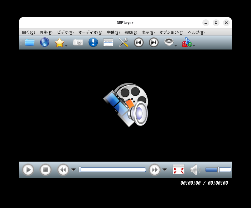
Task: Open the オーディオ(A) menu
Action: [x=90, y=32]
